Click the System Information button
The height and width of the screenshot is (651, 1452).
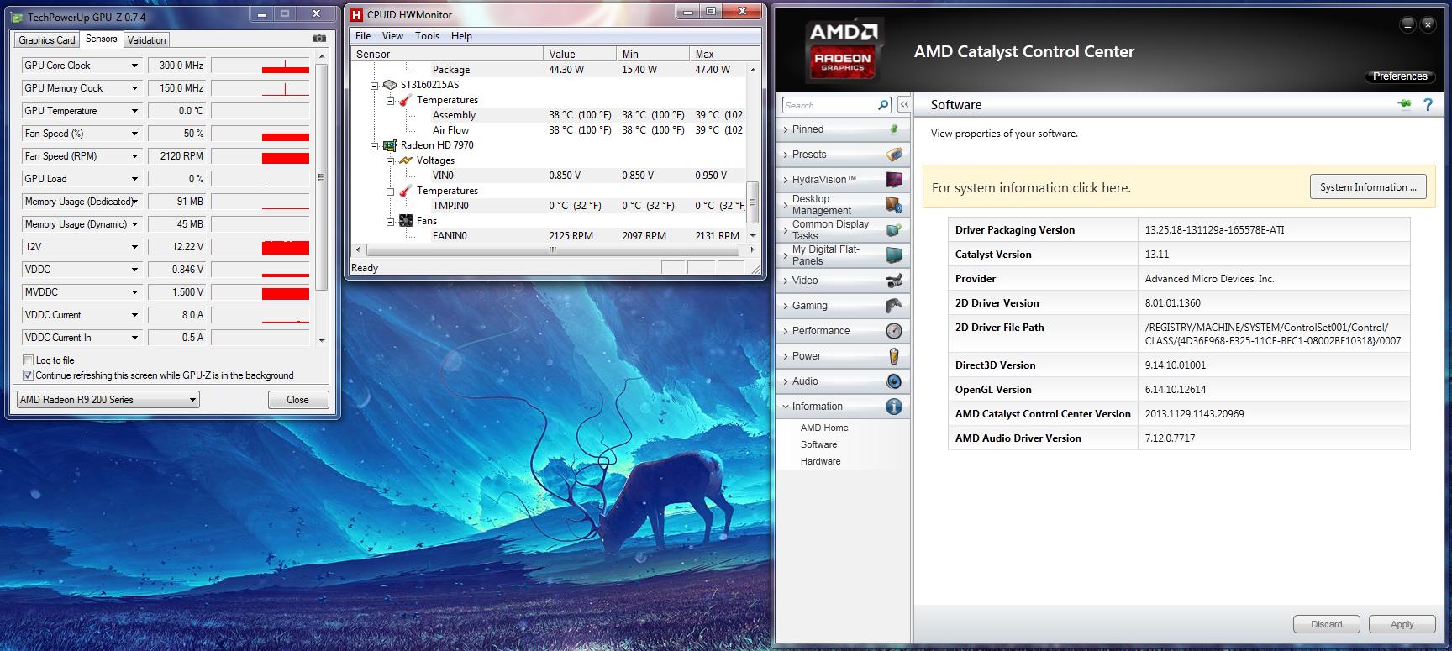coord(1367,187)
